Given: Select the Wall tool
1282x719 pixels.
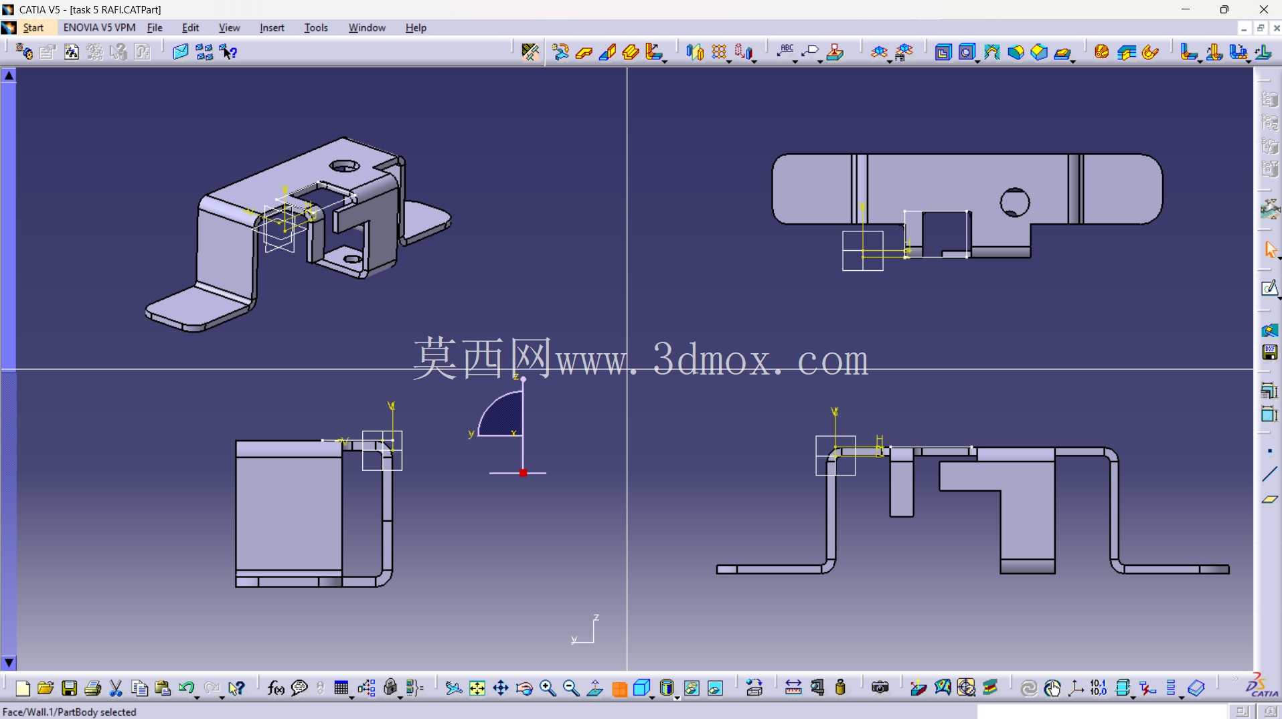Looking at the screenshot, I should [584, 52].
